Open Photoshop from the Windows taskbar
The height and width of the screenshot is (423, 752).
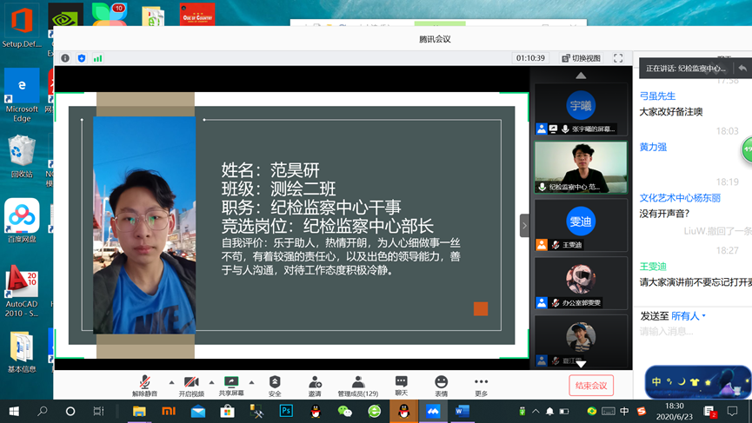point(286,411)
